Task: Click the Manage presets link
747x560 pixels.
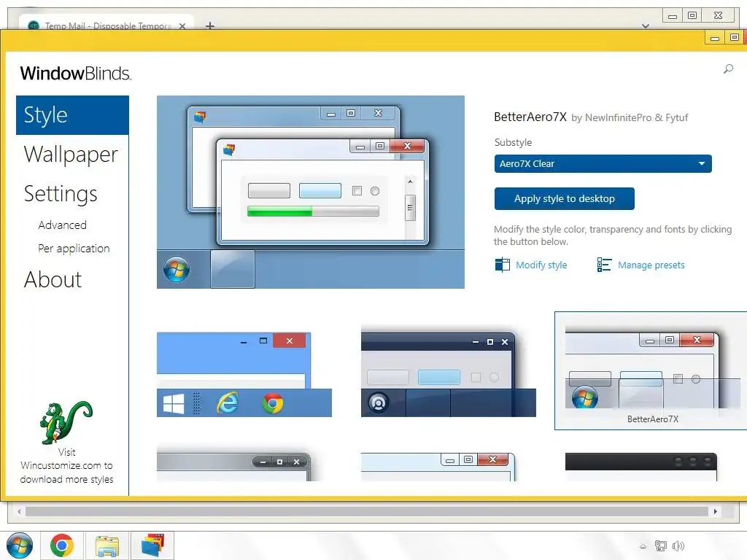Action: [x=651, y=265]
